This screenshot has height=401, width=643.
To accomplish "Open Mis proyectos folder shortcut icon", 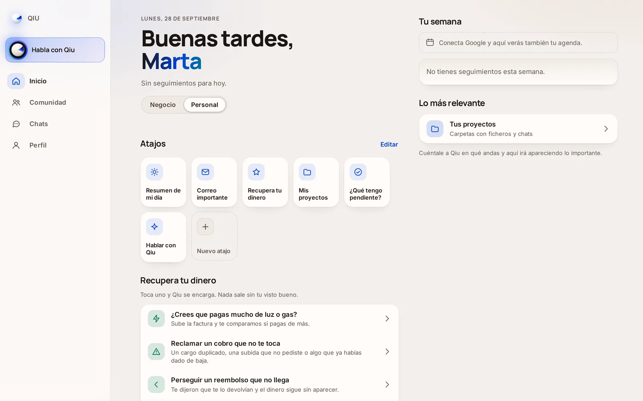I will coord(307,172).
